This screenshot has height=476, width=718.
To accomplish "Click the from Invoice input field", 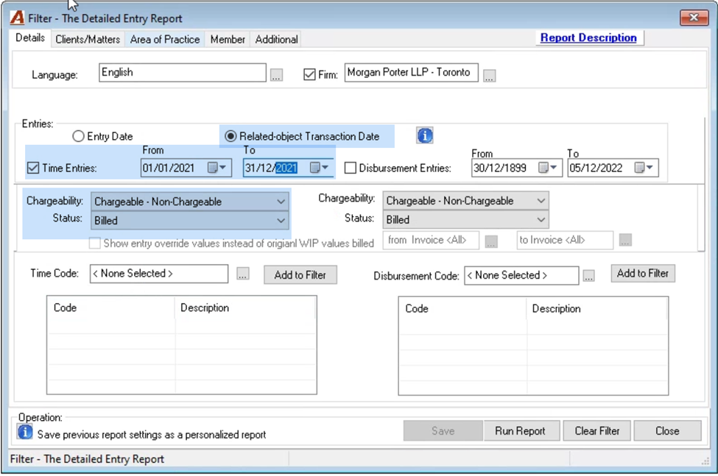I will point(432,240).
